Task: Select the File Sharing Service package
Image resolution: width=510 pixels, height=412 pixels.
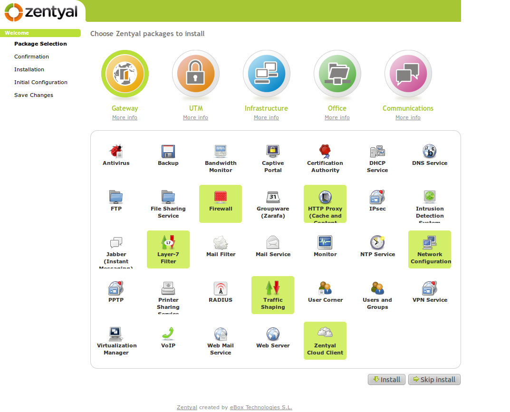Action: click(x=168, y=204)
